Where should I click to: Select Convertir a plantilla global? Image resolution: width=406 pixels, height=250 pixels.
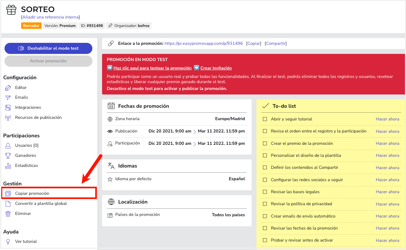coord(41,204)
